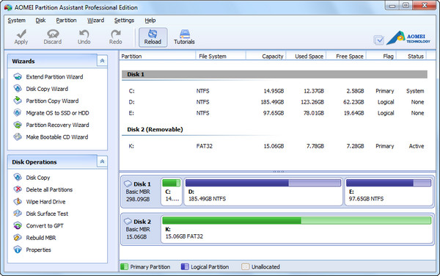
Task: Click the Undo arrow icon
Action: click(84, 34)
